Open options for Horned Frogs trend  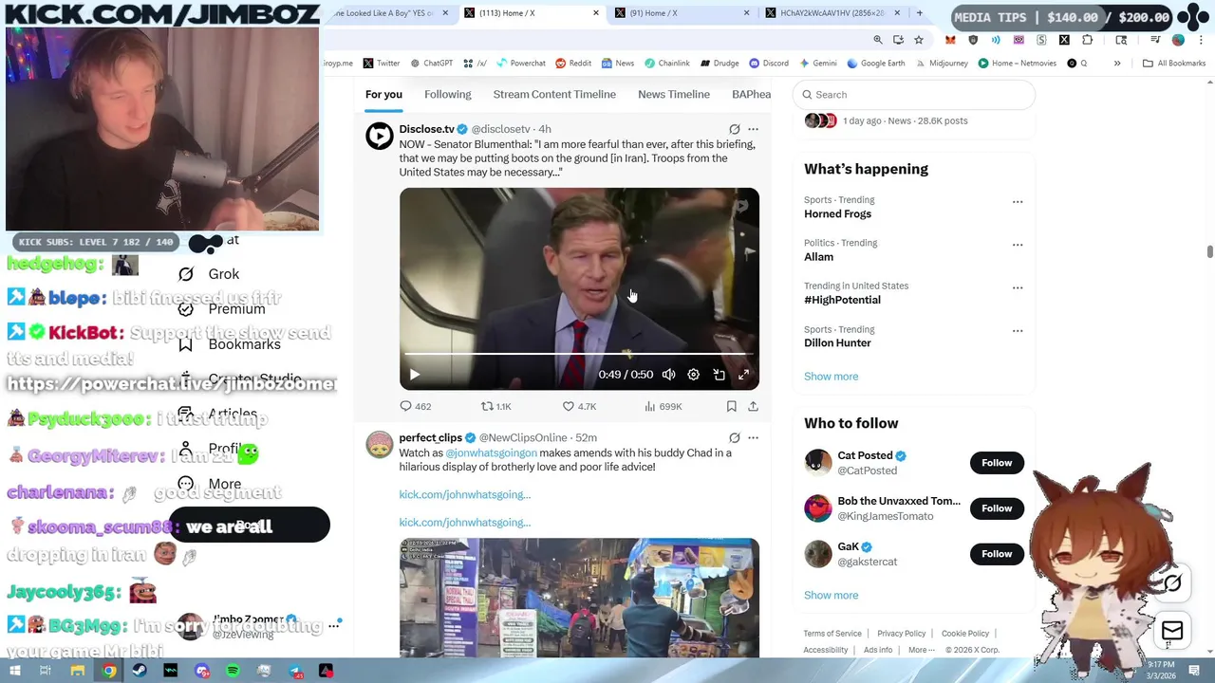(x=1018, y=201)
